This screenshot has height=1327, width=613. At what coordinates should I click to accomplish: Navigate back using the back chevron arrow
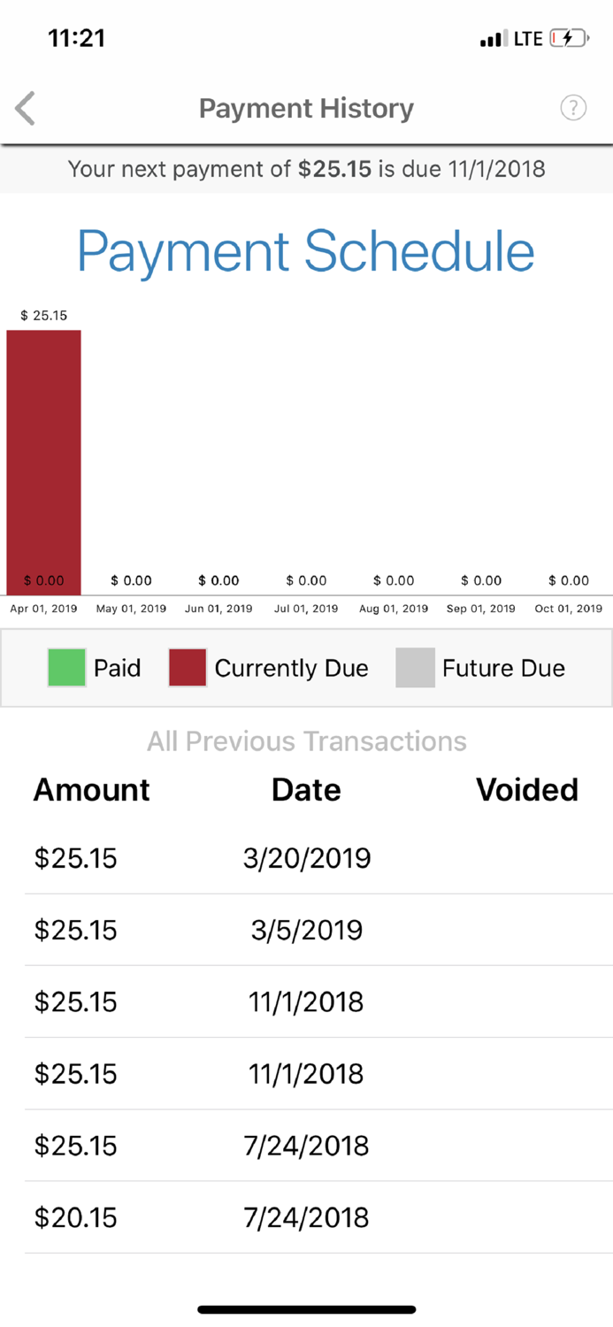pos(24,108)
